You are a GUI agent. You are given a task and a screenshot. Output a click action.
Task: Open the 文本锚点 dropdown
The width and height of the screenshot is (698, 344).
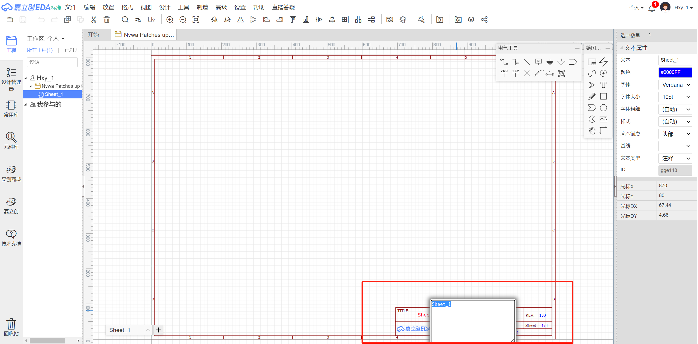tap(675, 134)
